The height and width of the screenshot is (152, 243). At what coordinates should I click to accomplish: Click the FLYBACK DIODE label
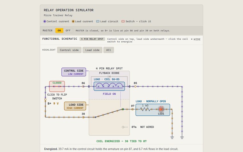pyautogui.click(x=109, y=73)
